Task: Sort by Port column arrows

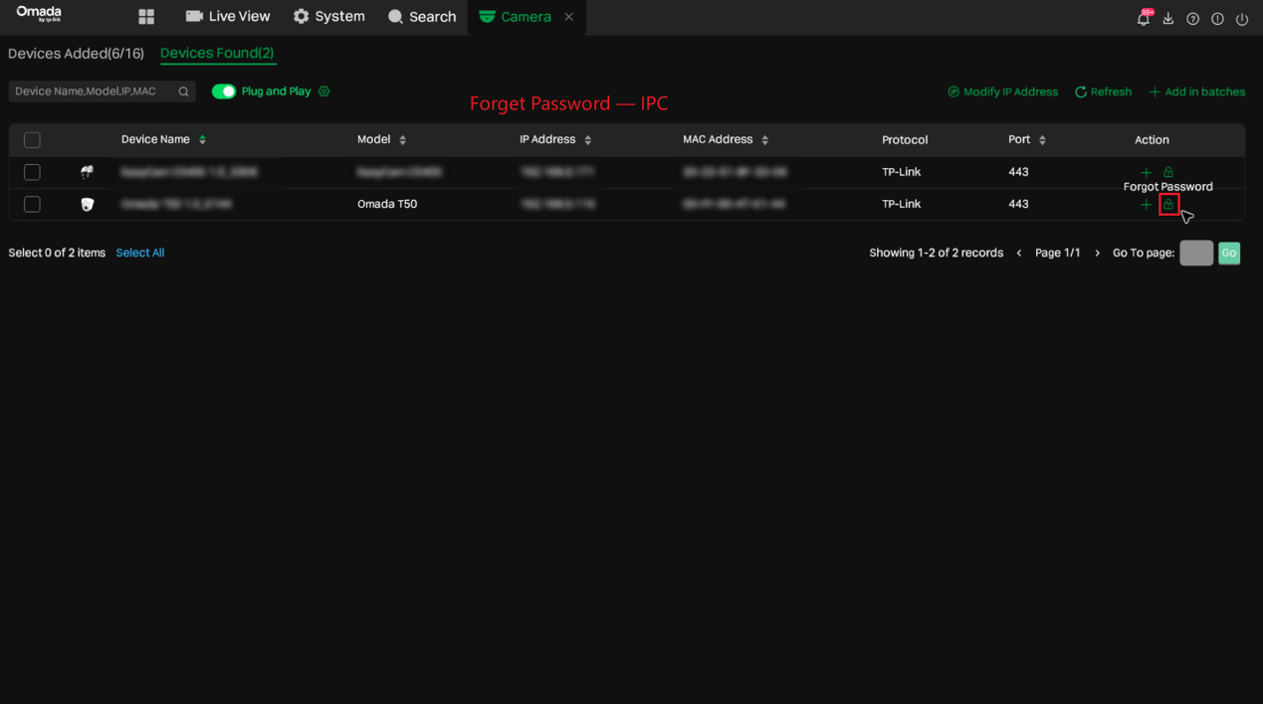Action: click(x=1042, y=140)
